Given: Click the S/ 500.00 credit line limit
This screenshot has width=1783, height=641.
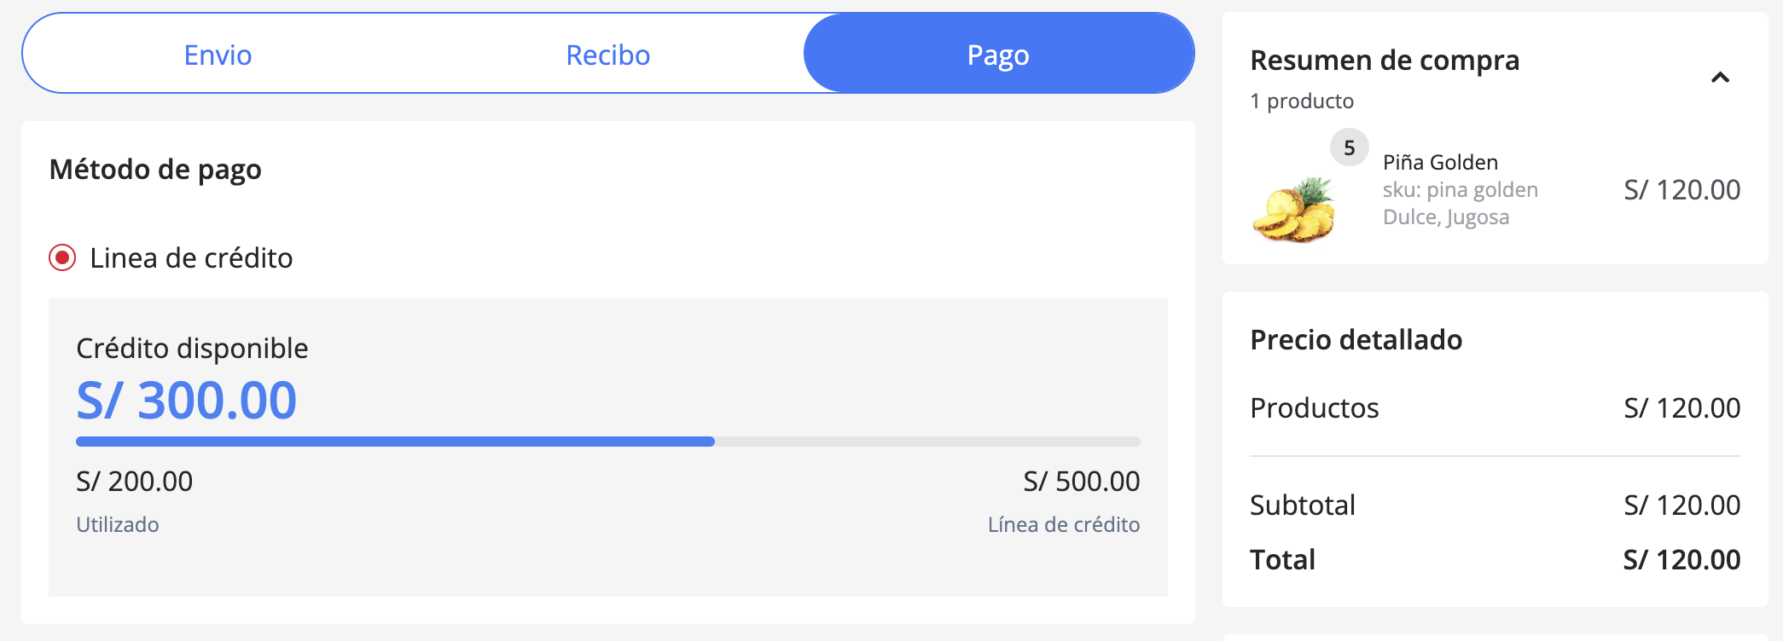Looking at the screenshot, I should point(1081,482).
